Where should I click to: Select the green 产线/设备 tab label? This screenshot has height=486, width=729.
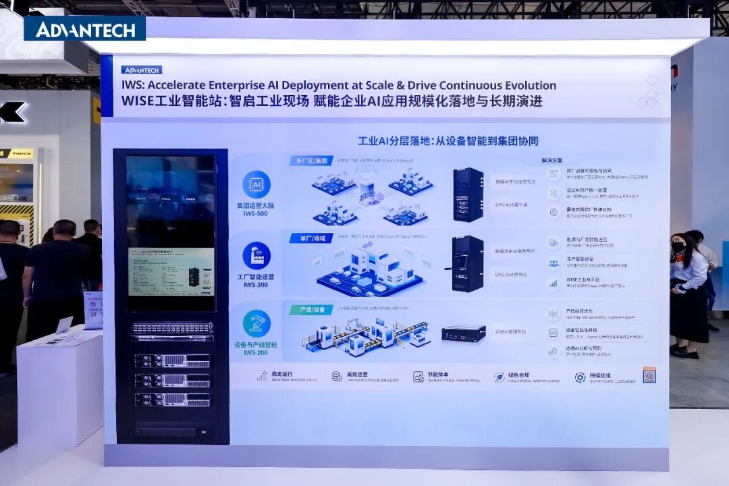pyautogui.click(x=312, y=309)
